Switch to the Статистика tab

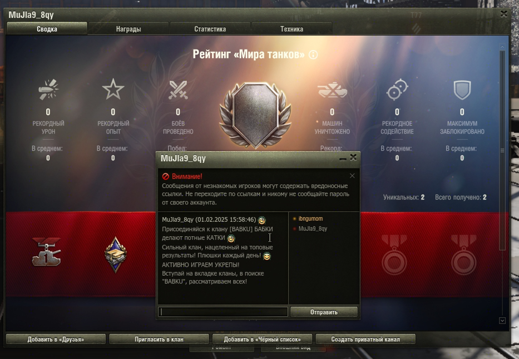pyautogui.click(x=210, y=29)
